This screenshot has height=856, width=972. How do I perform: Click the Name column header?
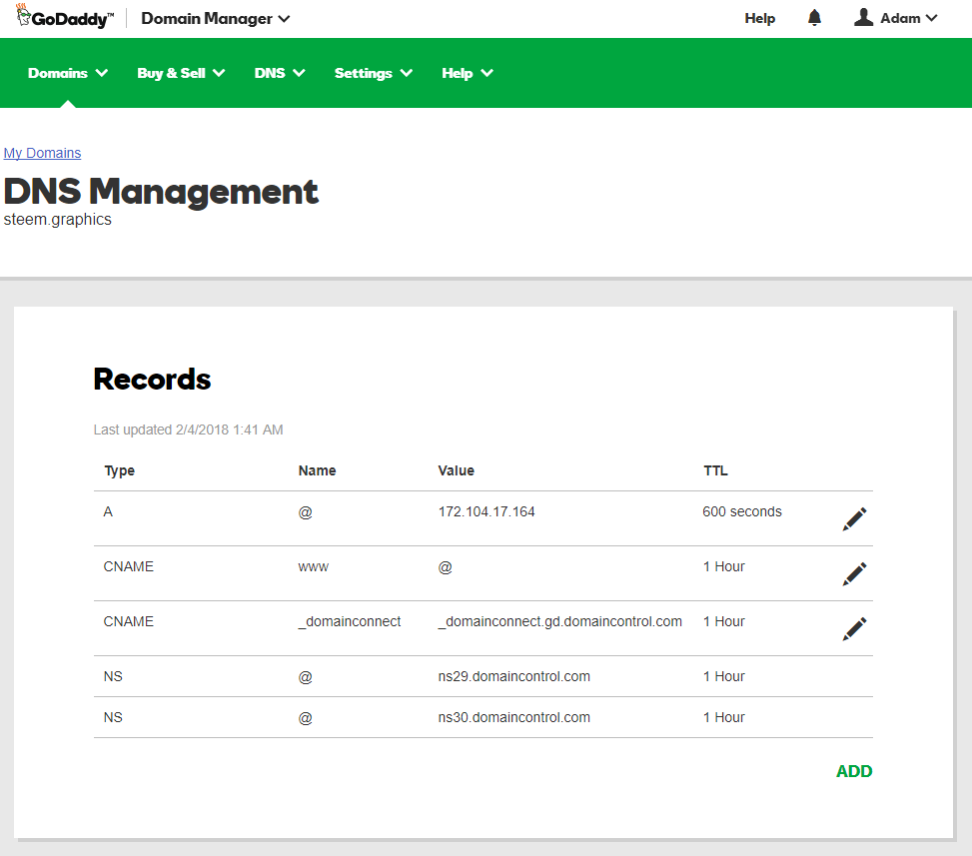tap(317, 470)
